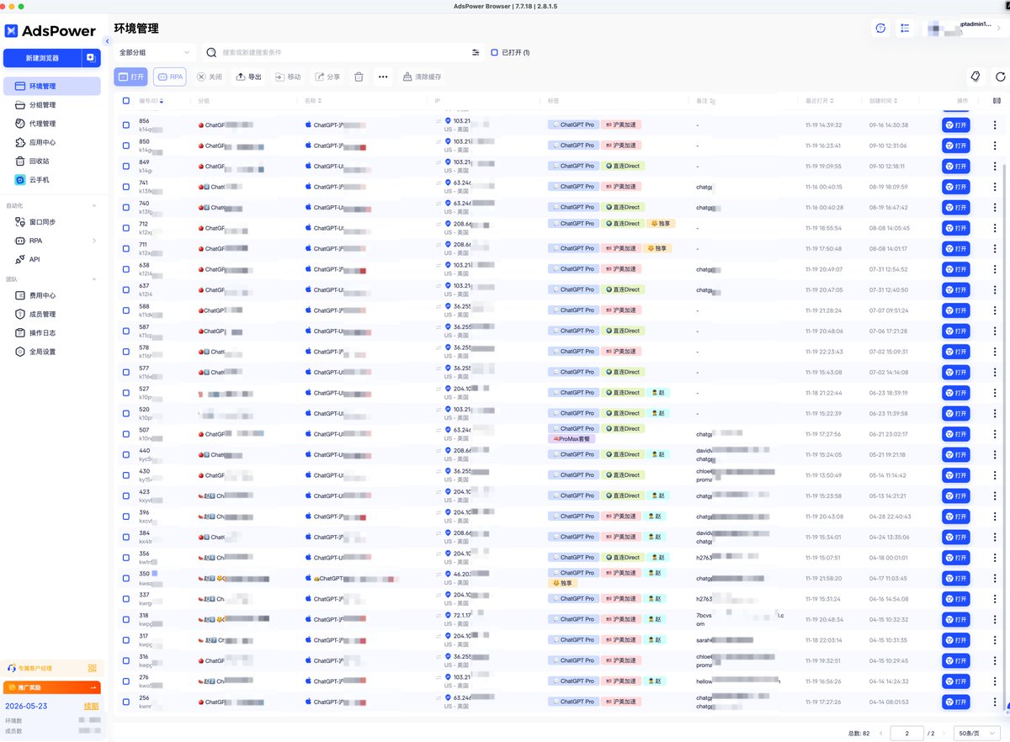Screen dimensions: 1010x742
Task: Open 全局设置 in the sidebar
Action: click(x=52, y=352)
